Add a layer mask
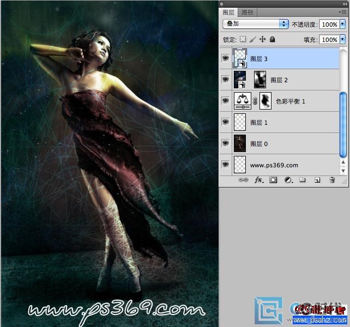 (273, 180)
